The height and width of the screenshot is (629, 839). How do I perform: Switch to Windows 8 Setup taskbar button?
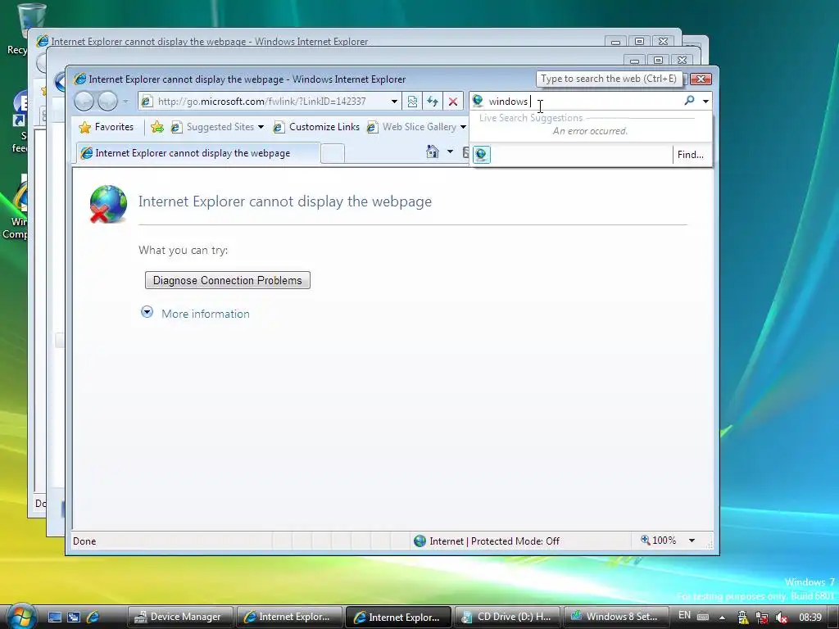coord(616,618)
